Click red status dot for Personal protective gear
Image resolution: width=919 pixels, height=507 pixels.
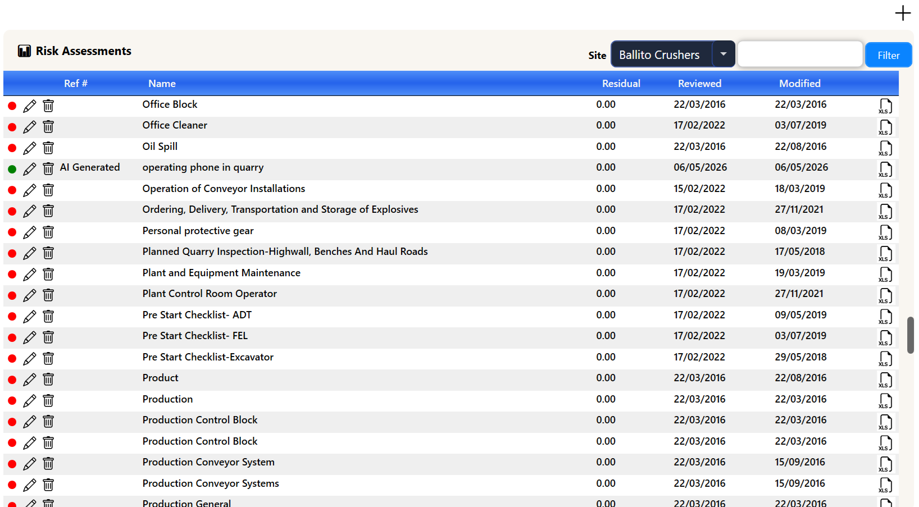click(12, 232)
